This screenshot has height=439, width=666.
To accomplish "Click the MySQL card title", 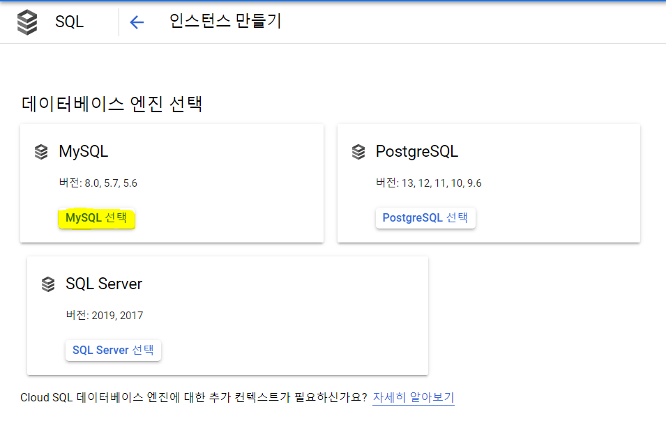I will 83,152.
